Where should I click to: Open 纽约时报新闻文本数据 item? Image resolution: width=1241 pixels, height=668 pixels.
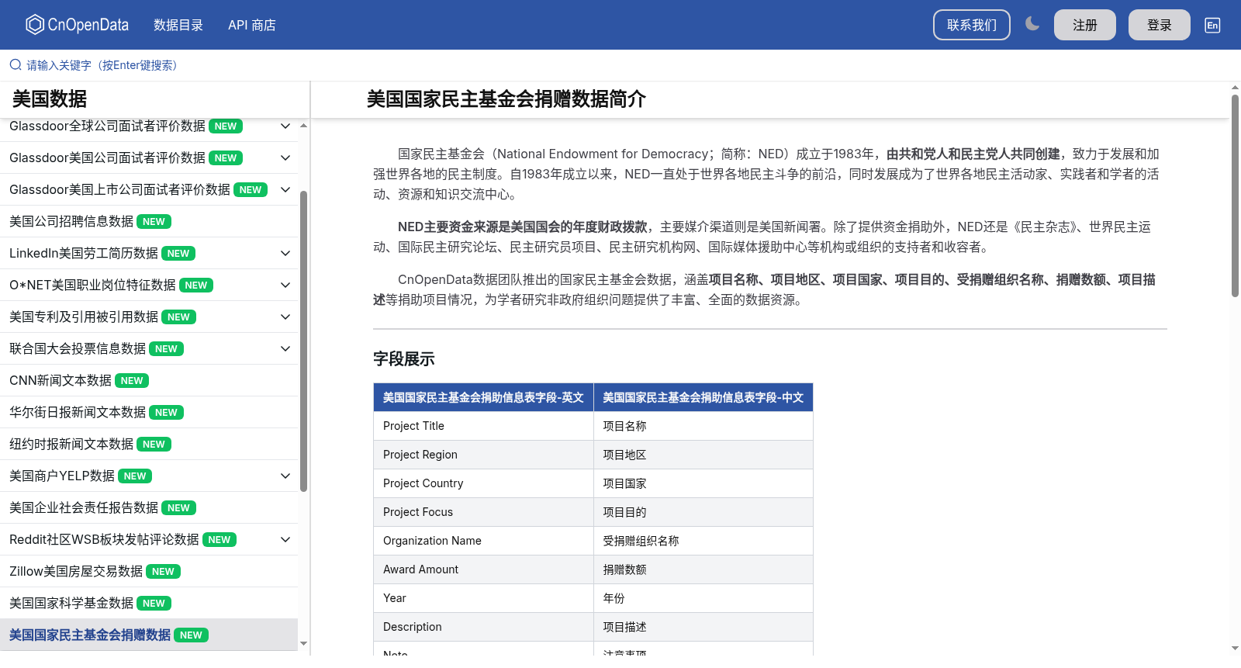point(149,444)
